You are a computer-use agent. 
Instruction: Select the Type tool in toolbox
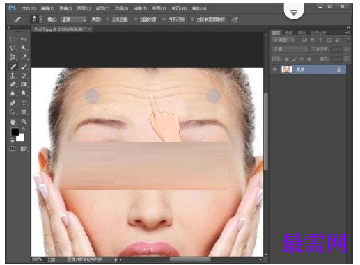(24, 103)
